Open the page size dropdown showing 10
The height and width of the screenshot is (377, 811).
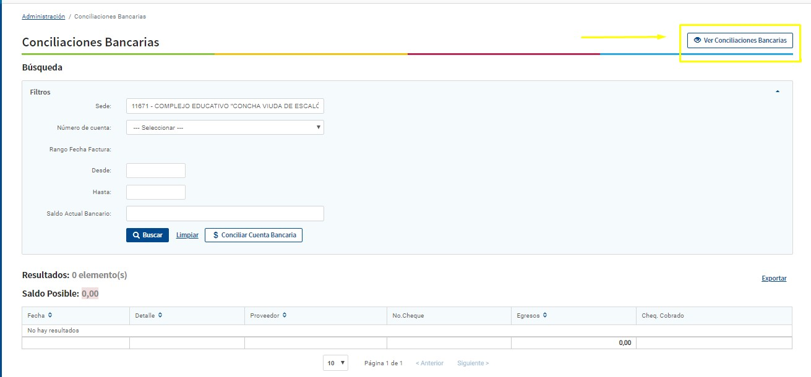tap(335, 363)
